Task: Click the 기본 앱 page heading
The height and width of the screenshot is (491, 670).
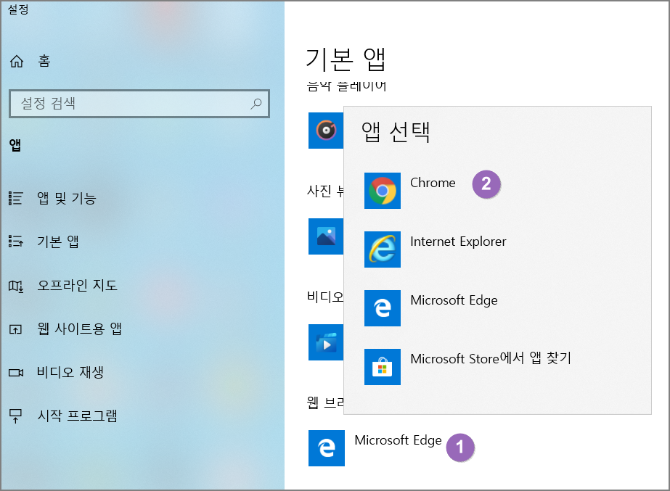Action: pyautogui.click(x=346, y=59)
